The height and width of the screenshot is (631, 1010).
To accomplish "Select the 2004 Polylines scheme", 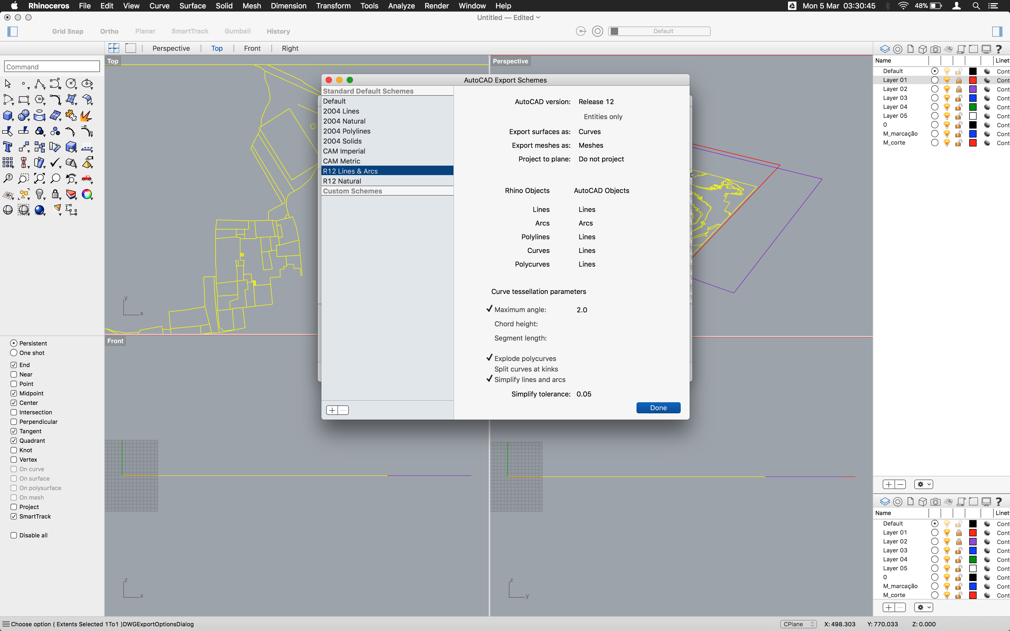I will click(x=387, y=131).
